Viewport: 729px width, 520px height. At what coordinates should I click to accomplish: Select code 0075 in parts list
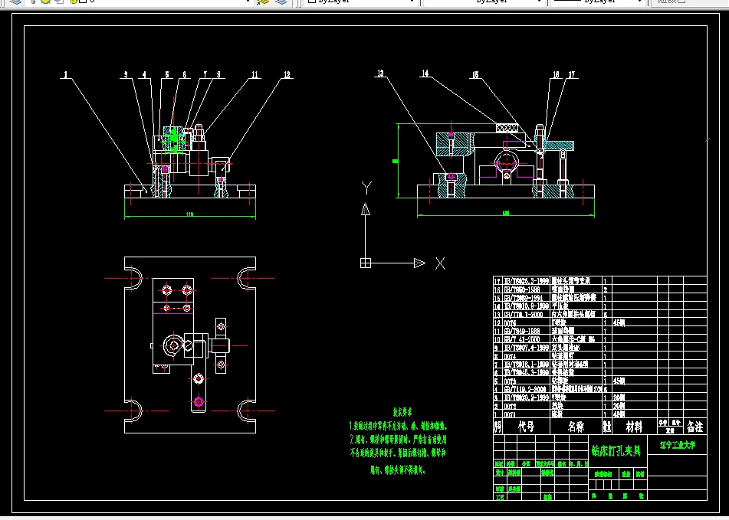[x=510, y=322]
